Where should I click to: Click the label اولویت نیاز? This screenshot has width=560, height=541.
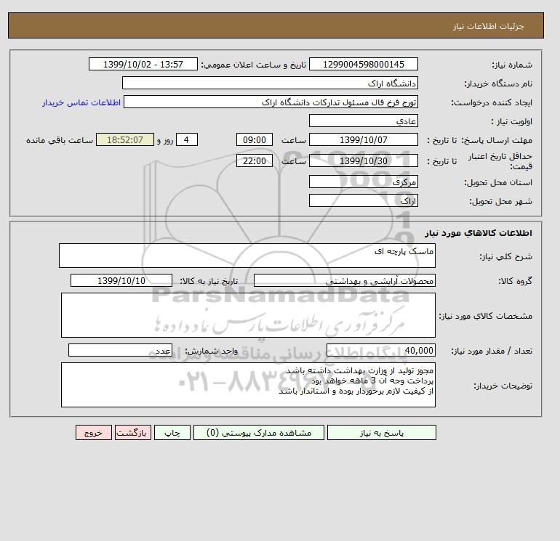(x=512, y=121)
